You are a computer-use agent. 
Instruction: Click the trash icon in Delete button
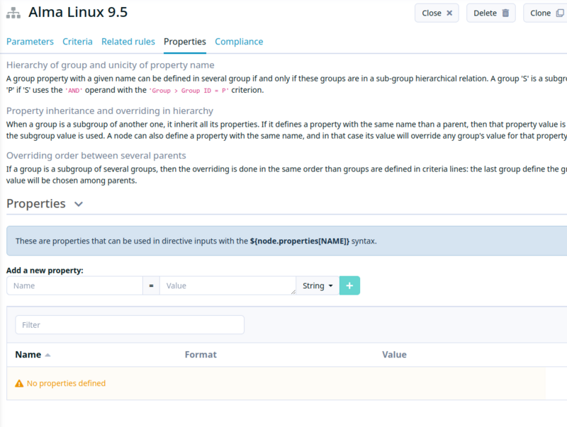pos(505,13)
